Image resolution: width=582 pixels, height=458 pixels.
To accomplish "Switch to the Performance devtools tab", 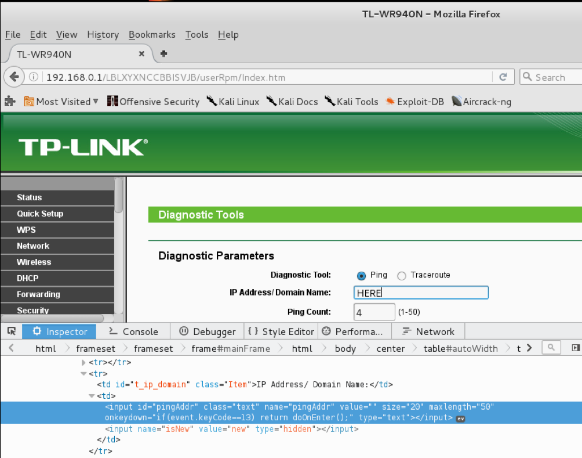I will [x=355, y=331].
